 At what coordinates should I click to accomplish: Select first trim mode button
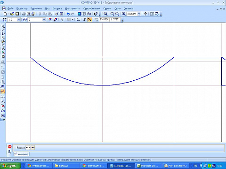click(28, 147)
